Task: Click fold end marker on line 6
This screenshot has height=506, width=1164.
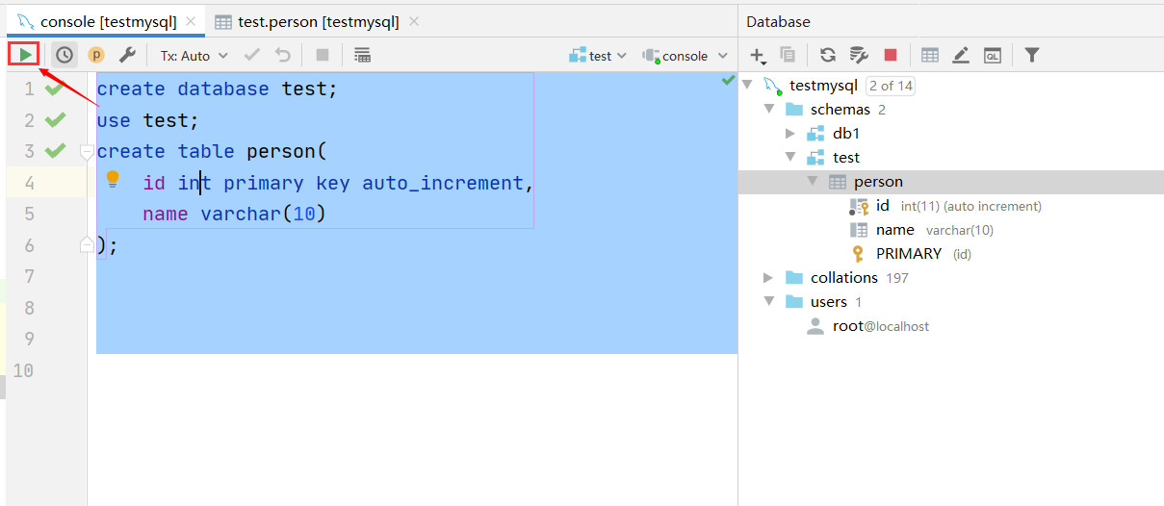Action: coord(87,244)
